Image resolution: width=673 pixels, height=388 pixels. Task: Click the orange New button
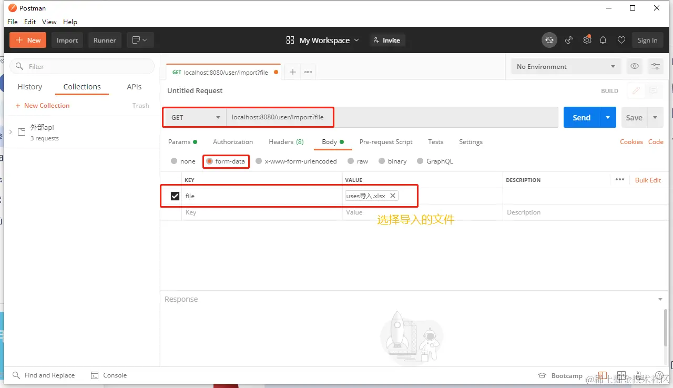click(28, 40)
